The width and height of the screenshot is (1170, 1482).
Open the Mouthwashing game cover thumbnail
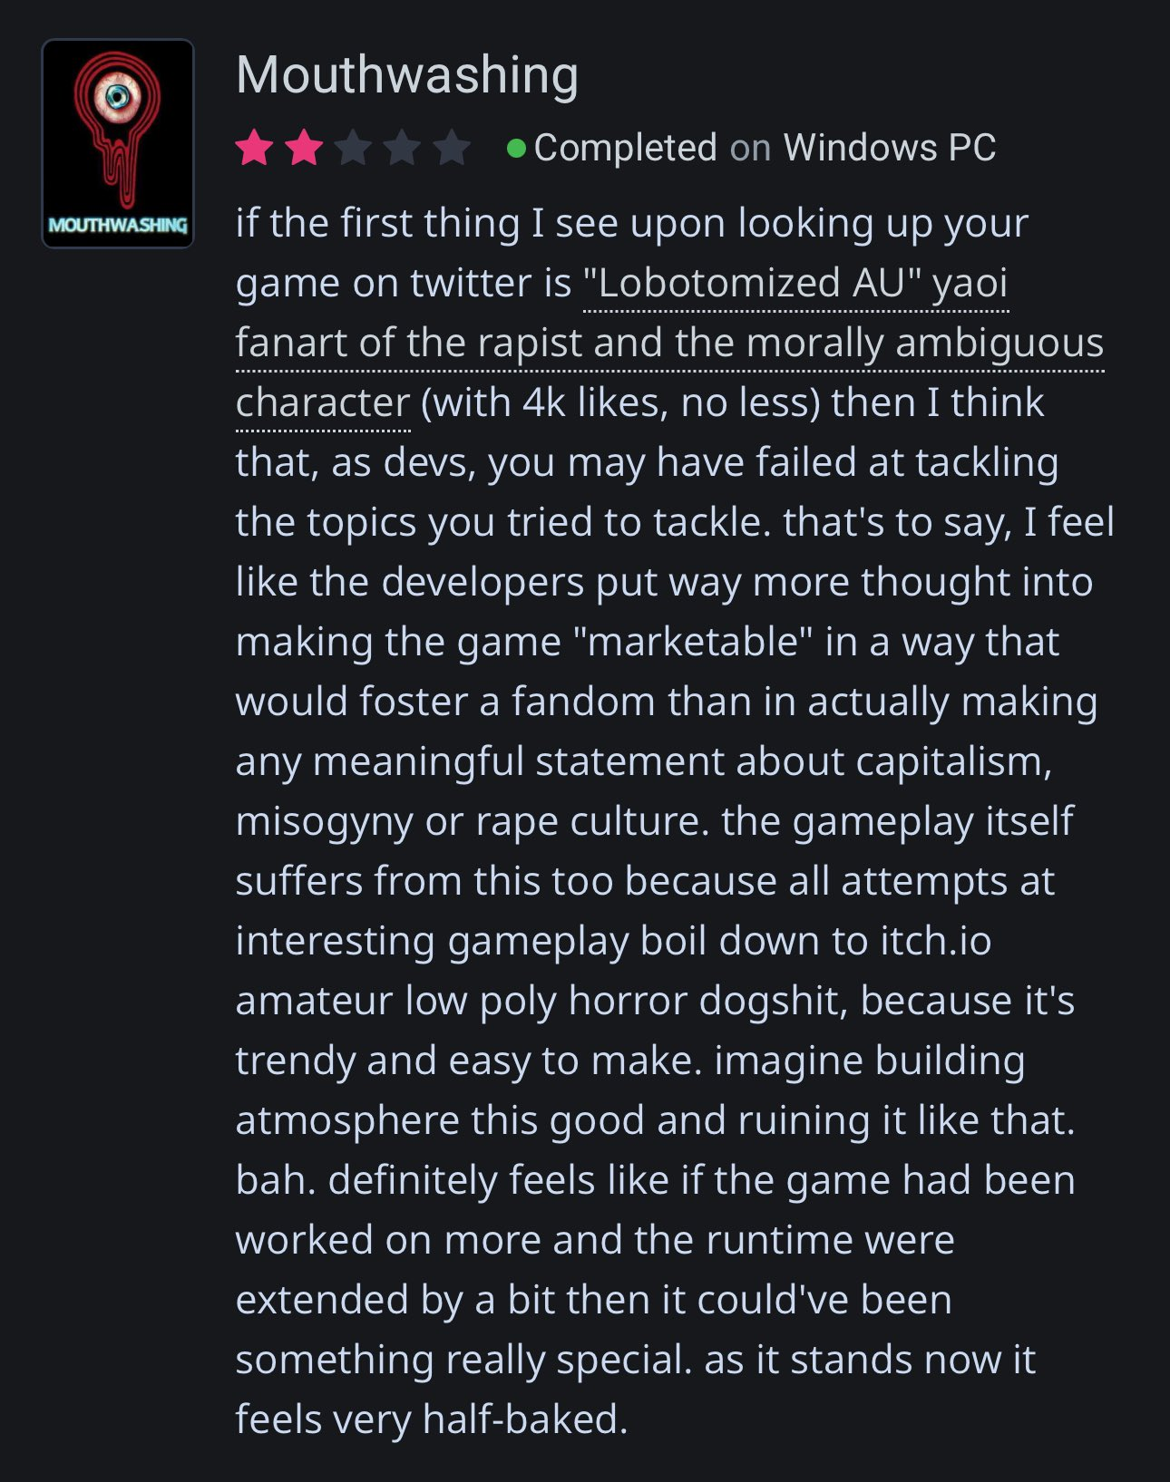pyautogui.click(x=118, y=143)
